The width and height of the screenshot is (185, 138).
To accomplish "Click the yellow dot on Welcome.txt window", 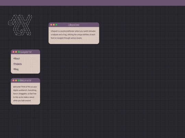I will (x=16, y=80).
